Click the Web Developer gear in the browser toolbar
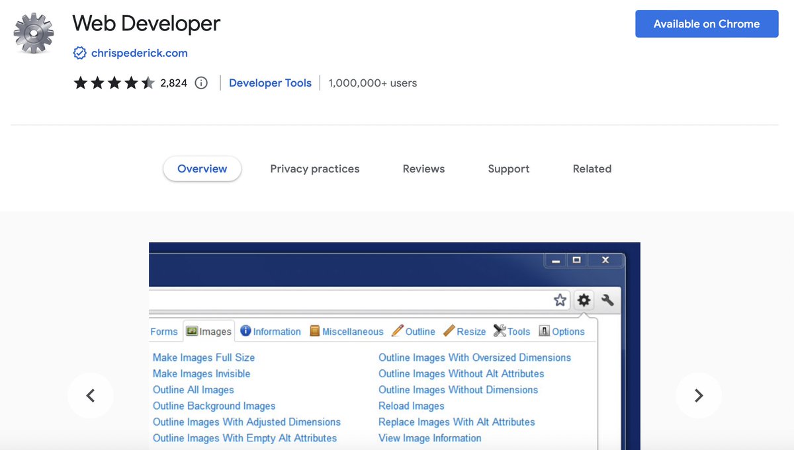The height and width of the screenshot is (450, 794). click(x=584, y=300)
